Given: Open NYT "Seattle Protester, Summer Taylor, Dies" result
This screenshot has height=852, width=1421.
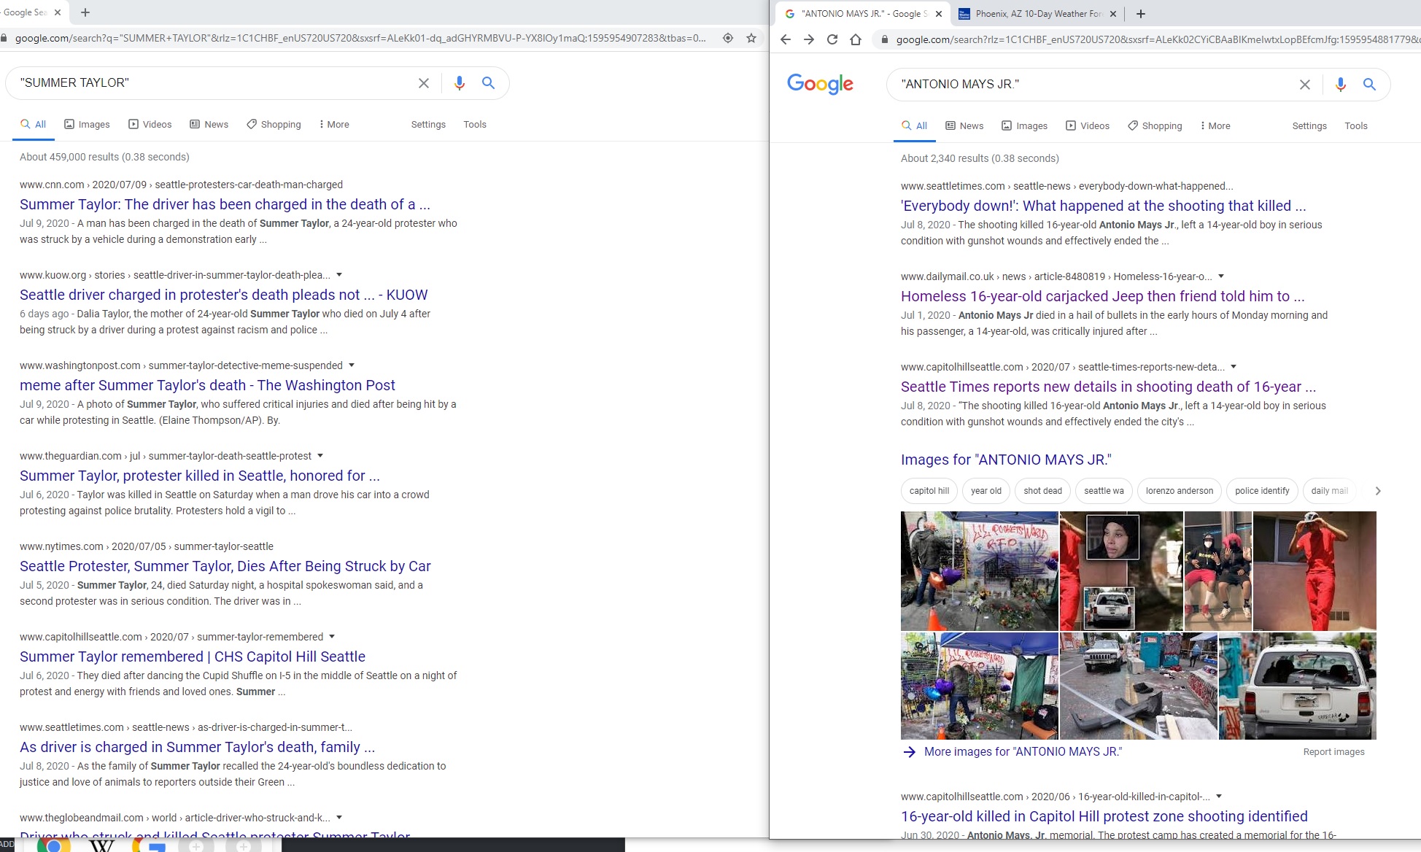Looking at the screenshot, I should (225, 566).
